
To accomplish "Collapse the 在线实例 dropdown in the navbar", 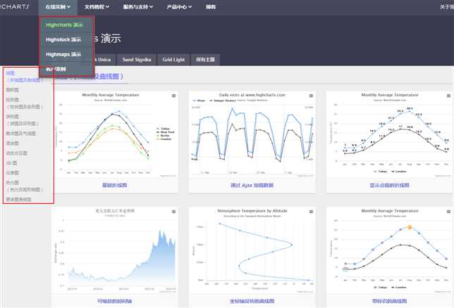I will (58, 6).
